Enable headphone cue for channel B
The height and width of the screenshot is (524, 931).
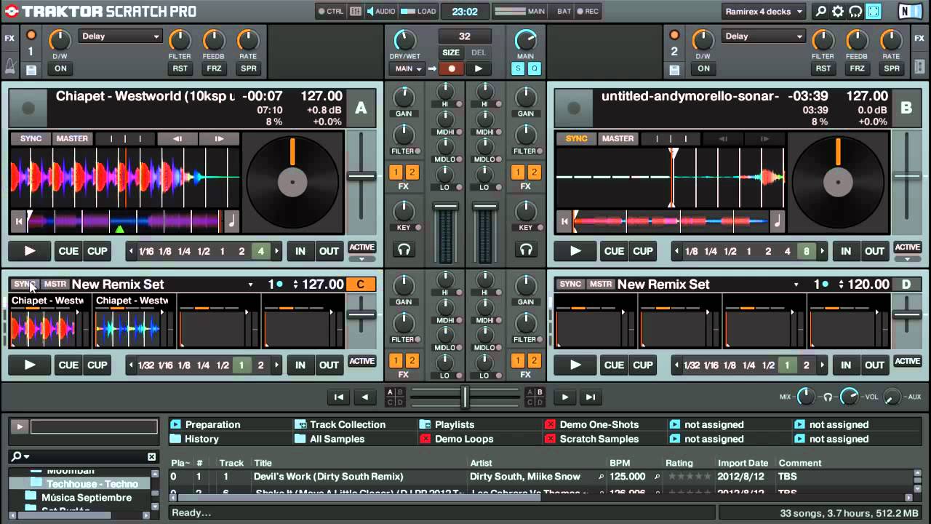point(525,250)
